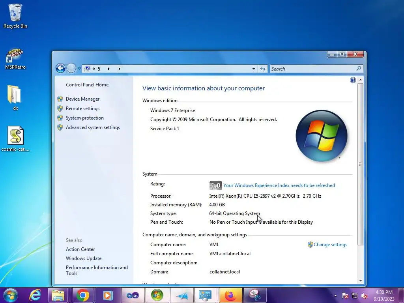Click the network tray icon
Viewport: 404px width, 303px height.
click(355, 296)
